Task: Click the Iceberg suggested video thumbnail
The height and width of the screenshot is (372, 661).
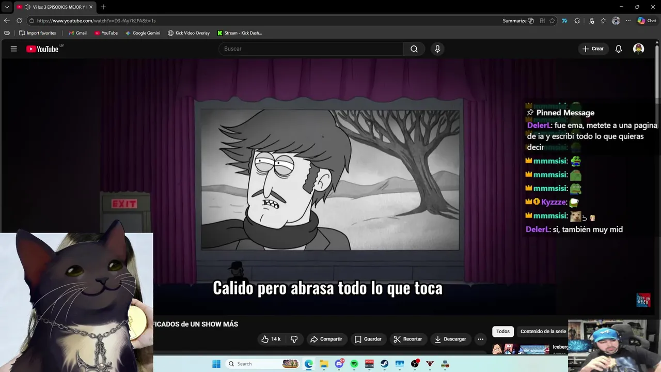Action: [x=522, y=349]
